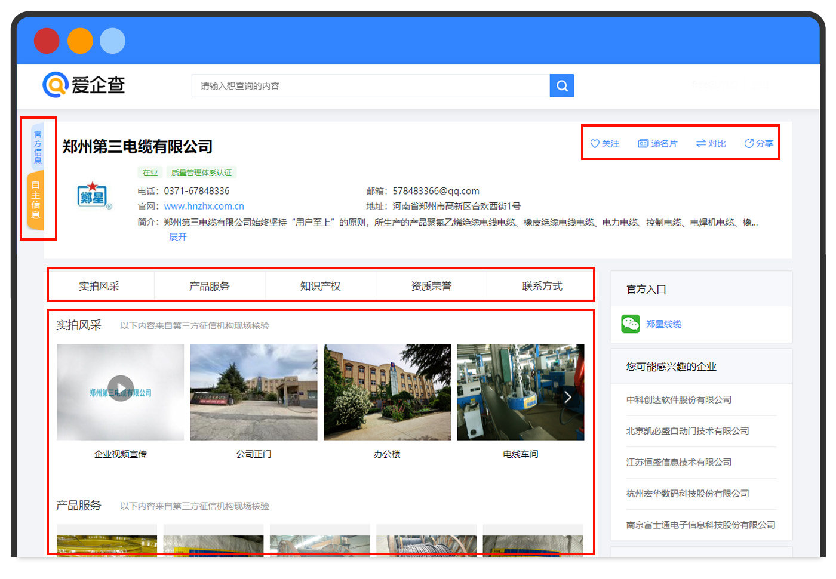Expand the company intro with 展开
Viewport: 836px width, 579px height.
(178, 237)
